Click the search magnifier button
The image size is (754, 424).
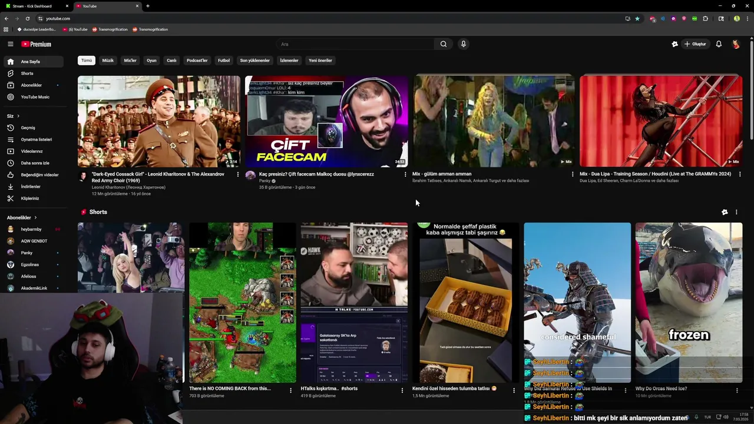point(444,44)
